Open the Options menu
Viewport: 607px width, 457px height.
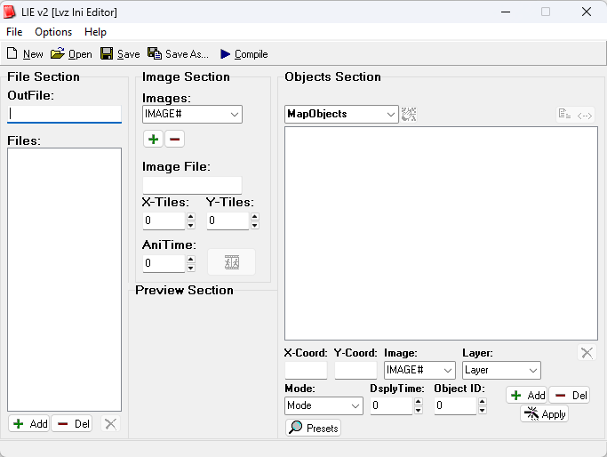tap(53, 32)
